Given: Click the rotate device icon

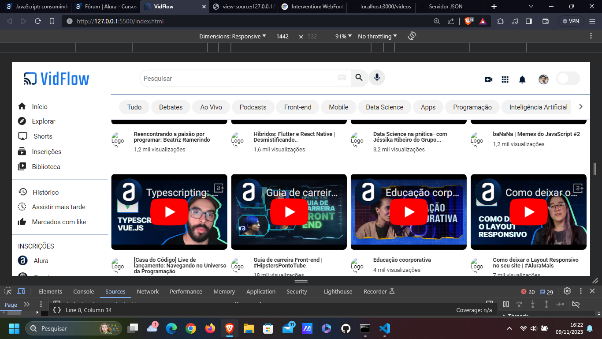Looking at the screenshot, I should (412, 36).
